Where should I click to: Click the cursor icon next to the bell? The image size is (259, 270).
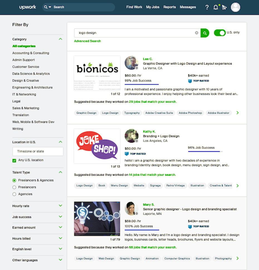pyautogui.click(x=224, y=8)
